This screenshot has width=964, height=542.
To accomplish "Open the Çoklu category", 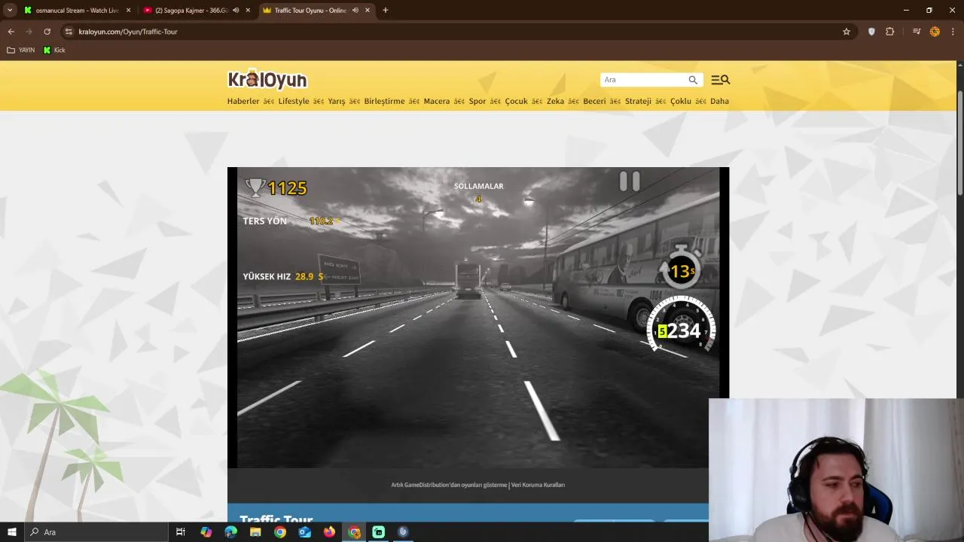I will [x=681, y=101].
